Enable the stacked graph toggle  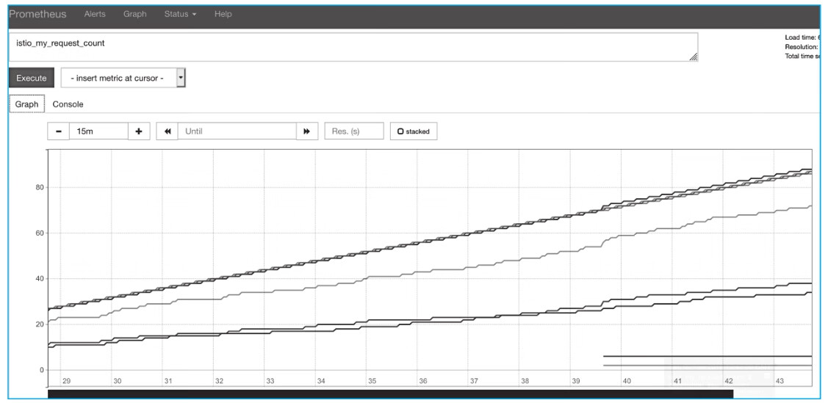[x=414, y=131]
